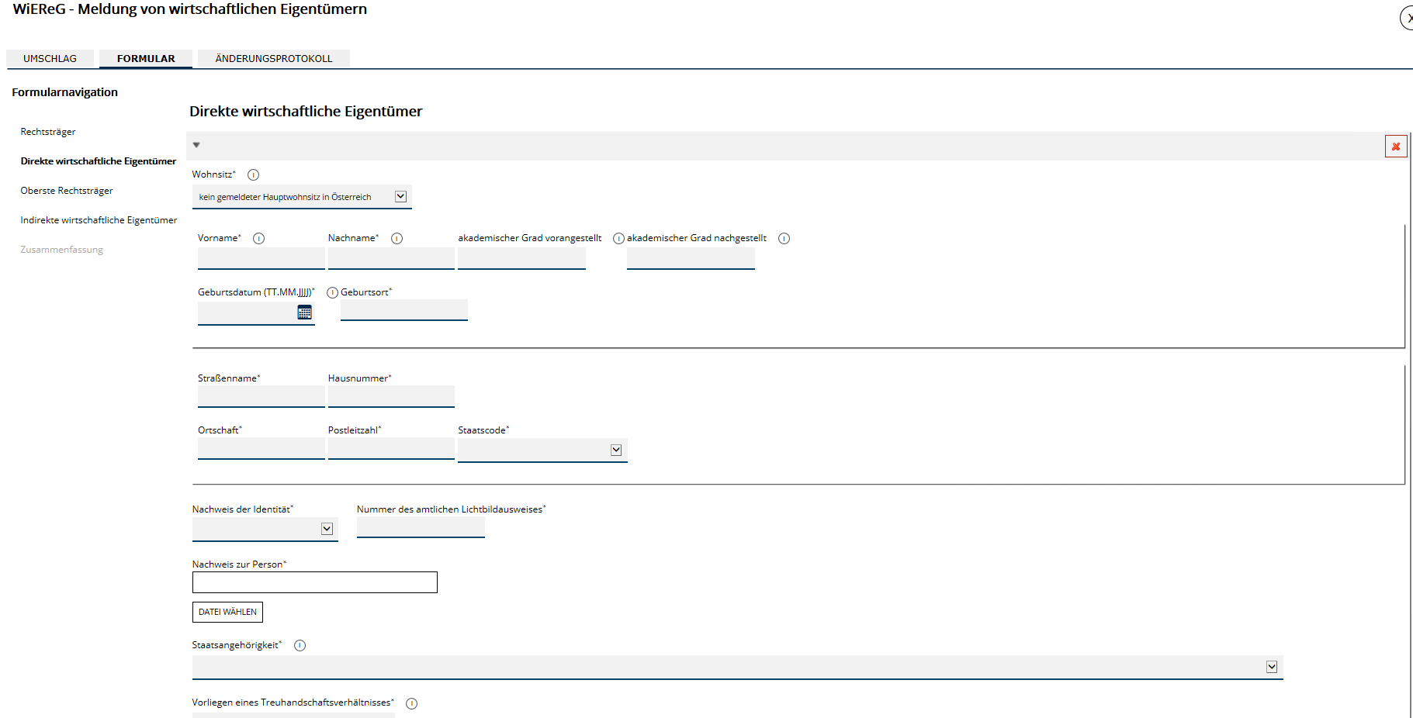Open the Nachweis der Identität dropdown
The width and height of the screenshot is (1413, 718).
327,529
